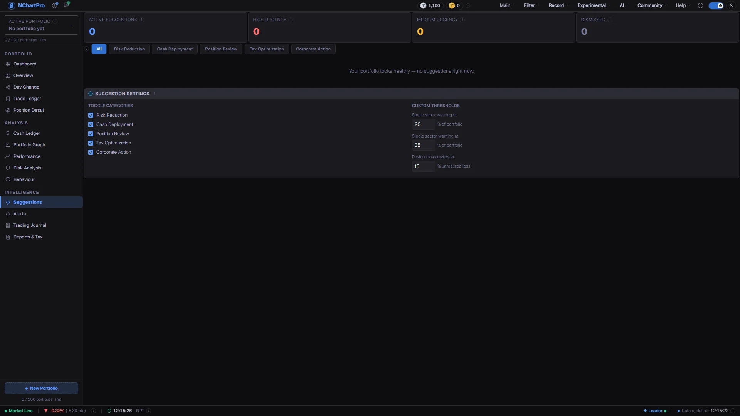Edit the single stock warning threshold field
Screen dimensions: 740x416
coord(423,124)
